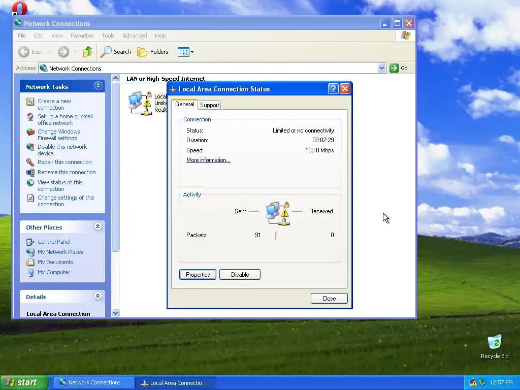Click Close button at dialog bottom
This screenshot has height=390, width=520.
pyautogui.click(x=329, y=299)
